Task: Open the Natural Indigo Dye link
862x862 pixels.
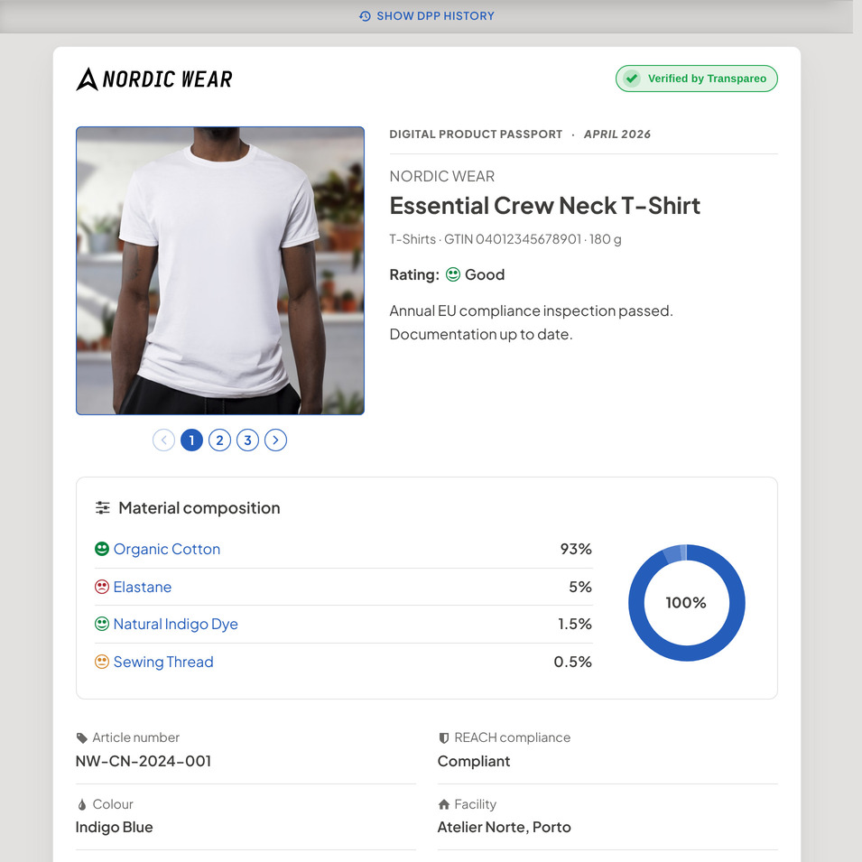Action: tap(175, 624)
